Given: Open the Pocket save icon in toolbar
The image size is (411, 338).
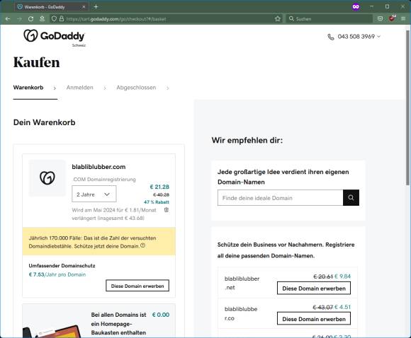Looking at the screenshot, I should coord(380,18).
